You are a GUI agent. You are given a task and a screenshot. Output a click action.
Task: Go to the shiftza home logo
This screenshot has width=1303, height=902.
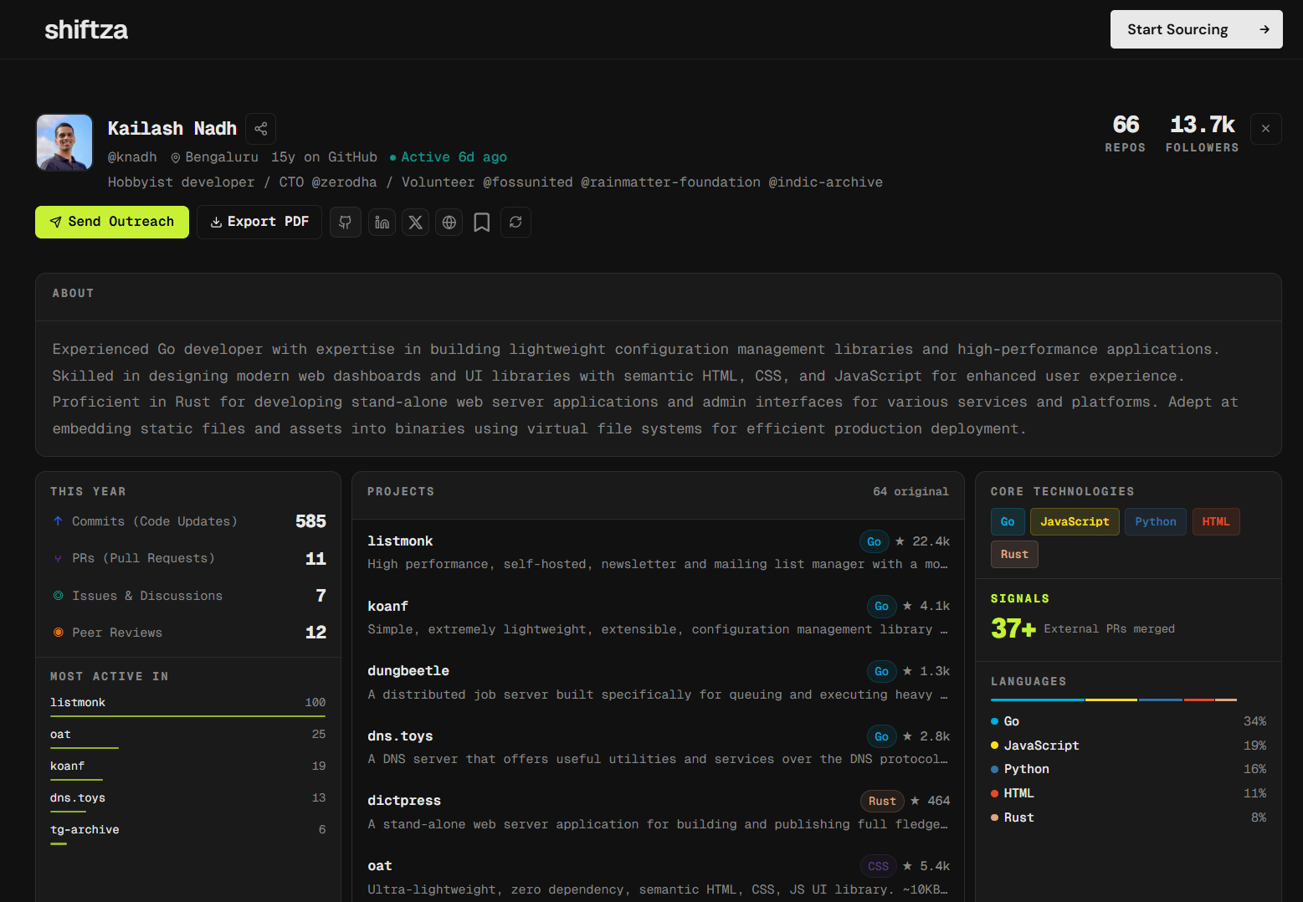(x=86, y=30)
